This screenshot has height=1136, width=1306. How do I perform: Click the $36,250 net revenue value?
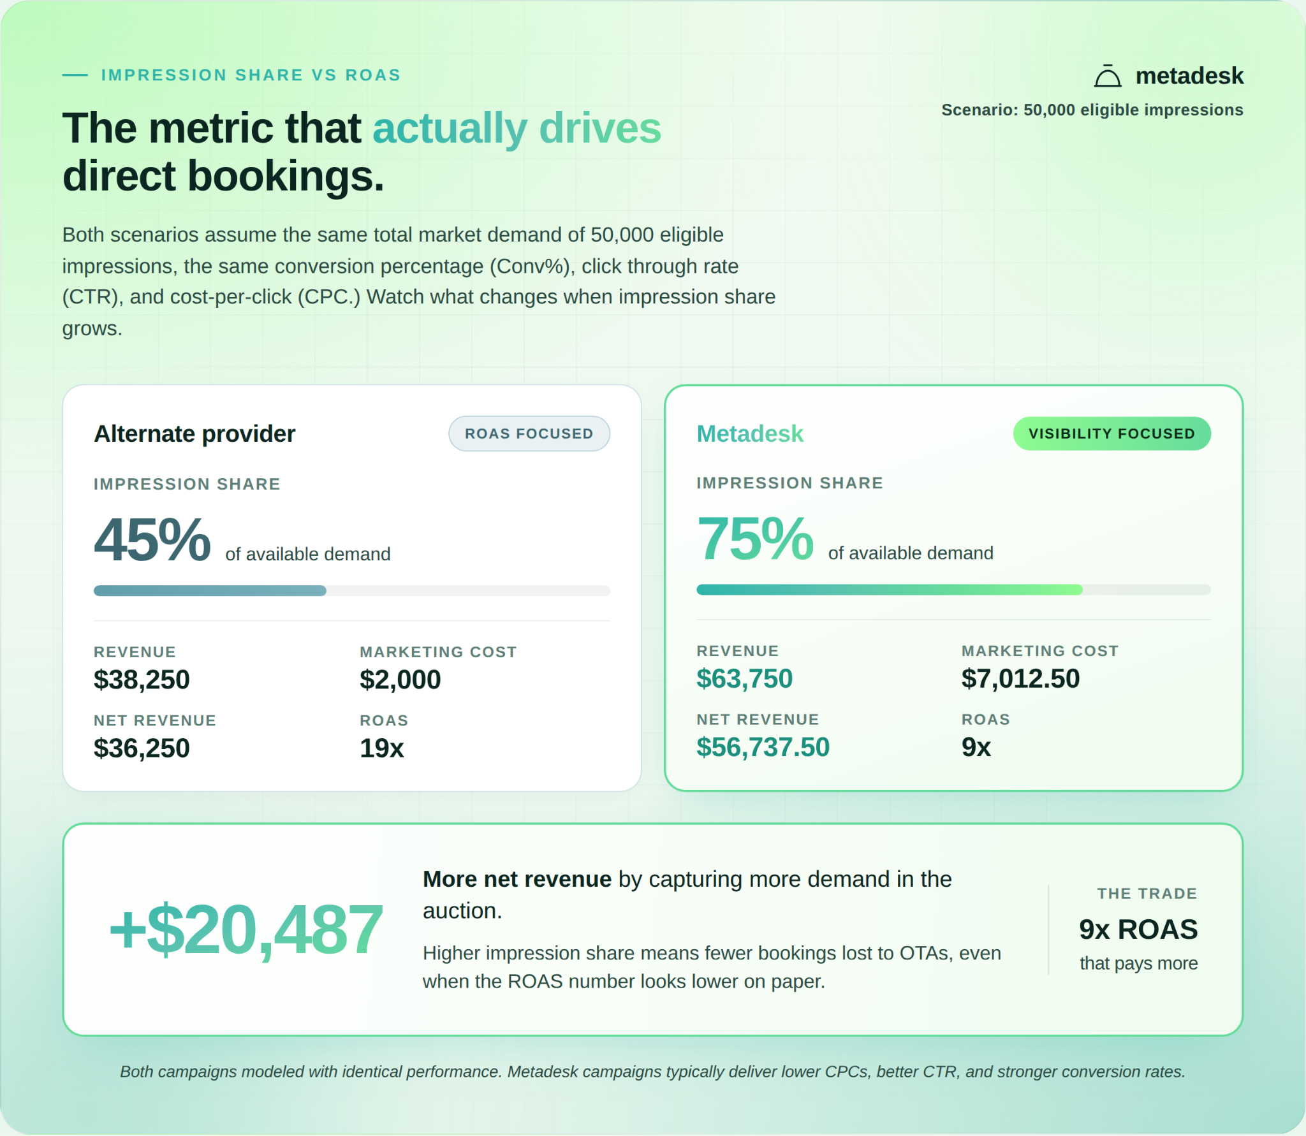click(142, 748)
